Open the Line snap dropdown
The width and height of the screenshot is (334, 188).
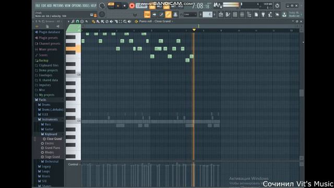pos(190,15)
